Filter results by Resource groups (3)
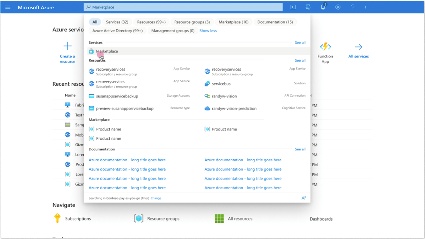This screenshot has width=425, height=239. [x=192, y=22]
